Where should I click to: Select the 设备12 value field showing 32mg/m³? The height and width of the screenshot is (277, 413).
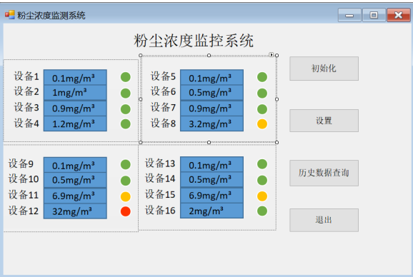coord(75,211)
